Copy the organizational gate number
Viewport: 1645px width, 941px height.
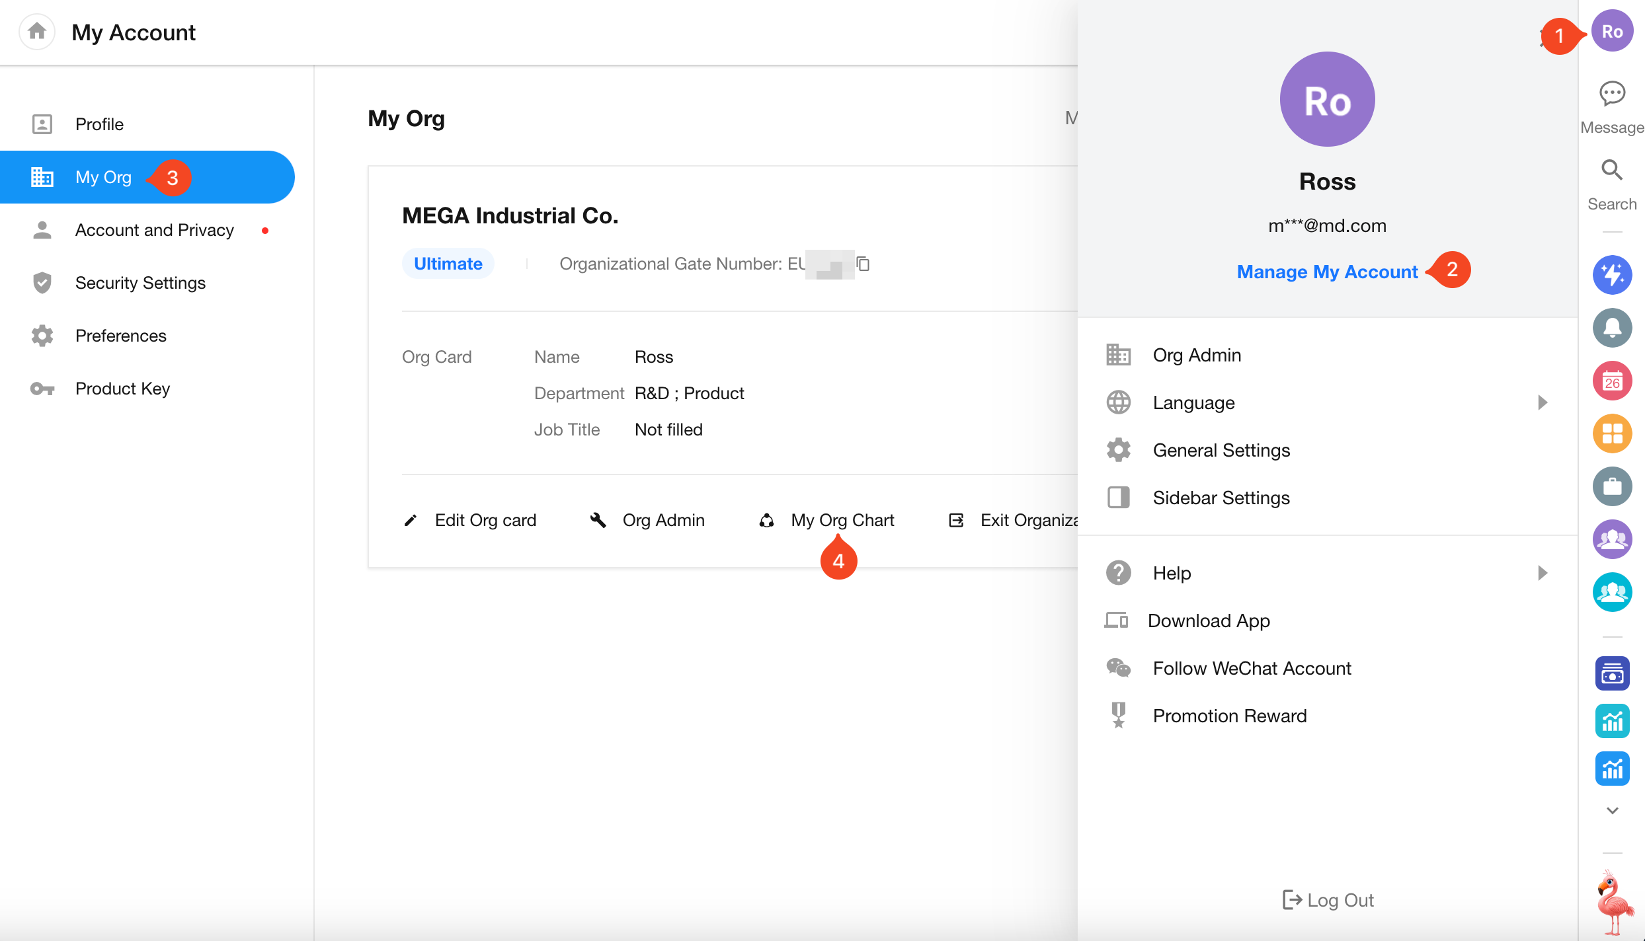tap(863, 264)
